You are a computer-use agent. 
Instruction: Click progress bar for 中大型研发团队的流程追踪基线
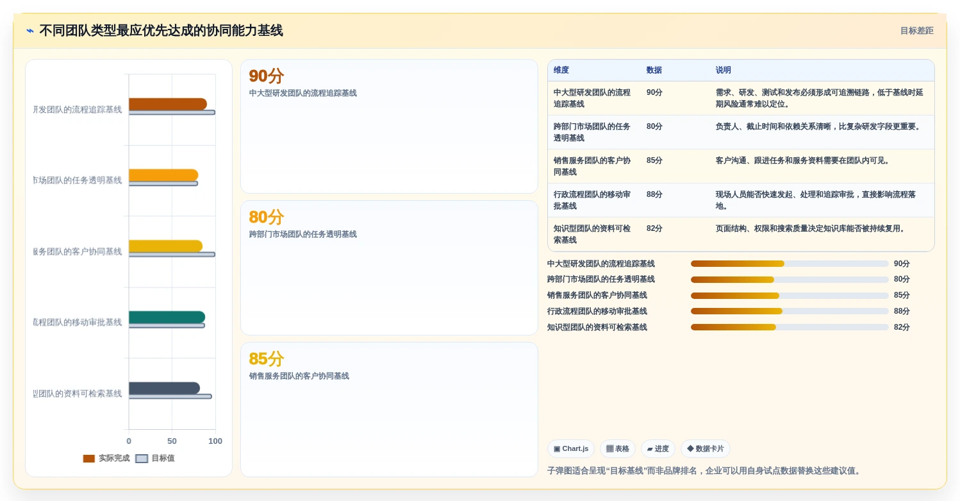(x=790, y=264)
